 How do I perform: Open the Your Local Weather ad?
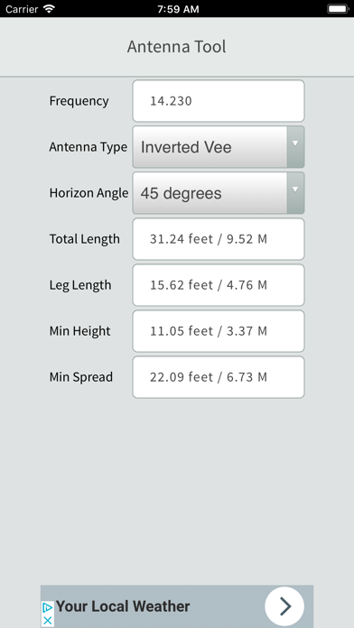click(177, 606)
